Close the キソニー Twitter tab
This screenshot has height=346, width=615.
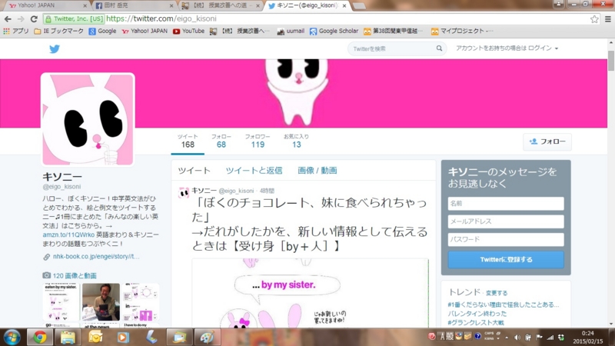pos(344,5)
